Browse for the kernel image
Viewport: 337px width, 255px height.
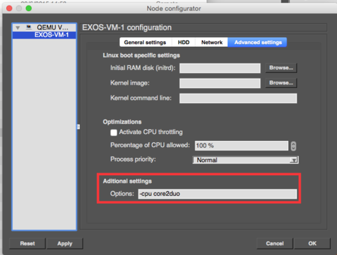point(281,83)
